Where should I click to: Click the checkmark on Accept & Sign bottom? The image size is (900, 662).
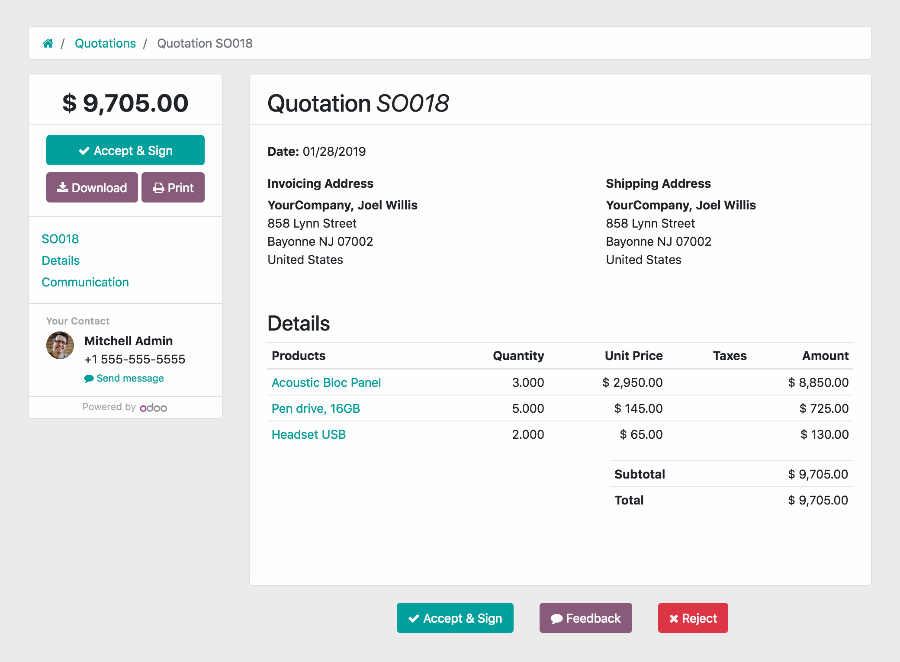click(x=412, y=618)
